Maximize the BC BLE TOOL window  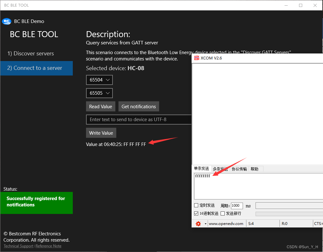pyautogui.click(x=301, y=5)
